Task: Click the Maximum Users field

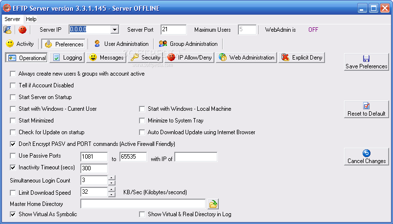Action: (x=247, y=29)
